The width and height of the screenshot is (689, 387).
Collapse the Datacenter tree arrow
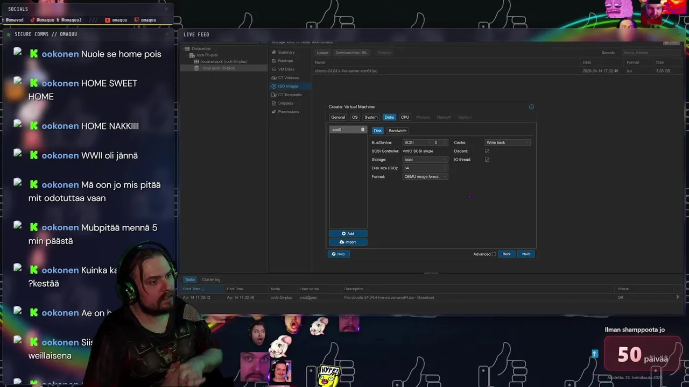pyautogui.click(x=183, y=48)
